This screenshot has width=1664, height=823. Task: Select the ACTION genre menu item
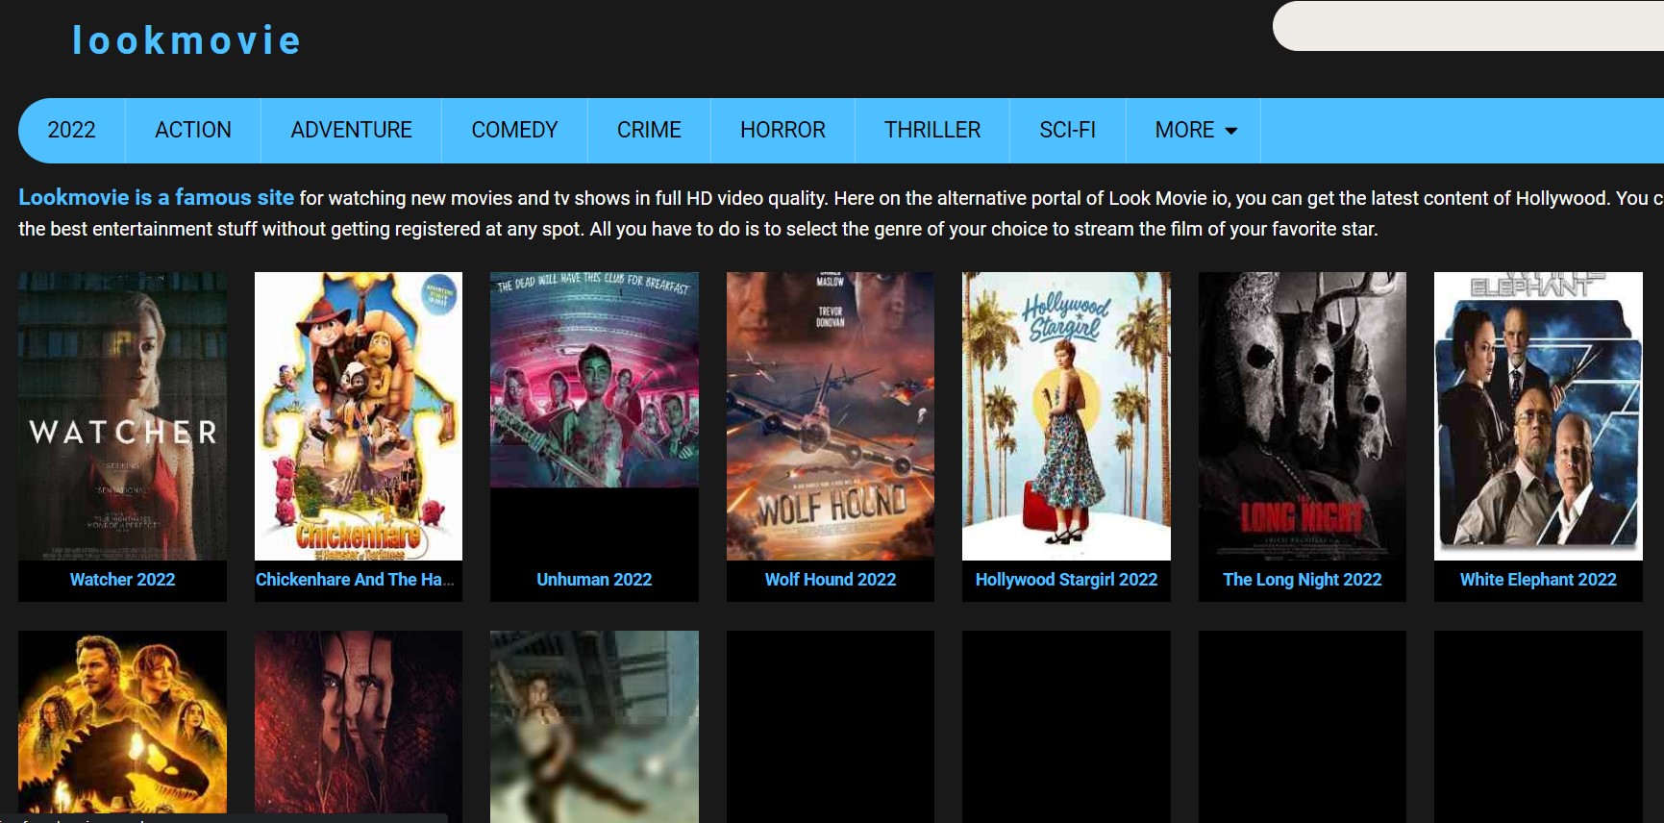193,130
